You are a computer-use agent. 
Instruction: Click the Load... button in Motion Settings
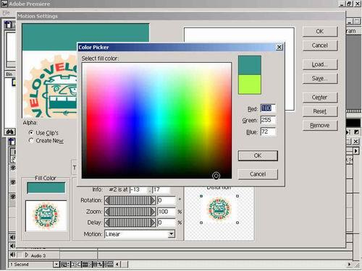pyautogui.click(x=320, y=64)
